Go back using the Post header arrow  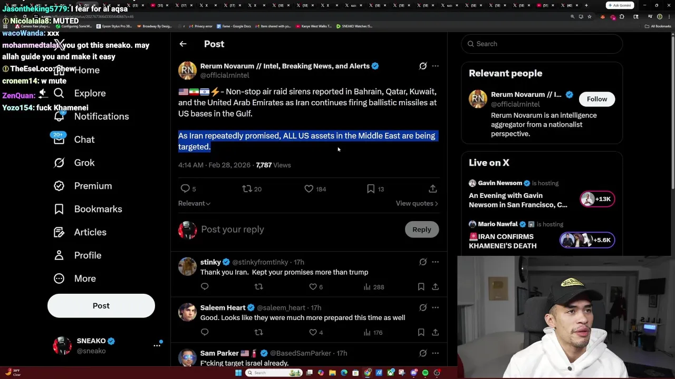pos(183,44)
